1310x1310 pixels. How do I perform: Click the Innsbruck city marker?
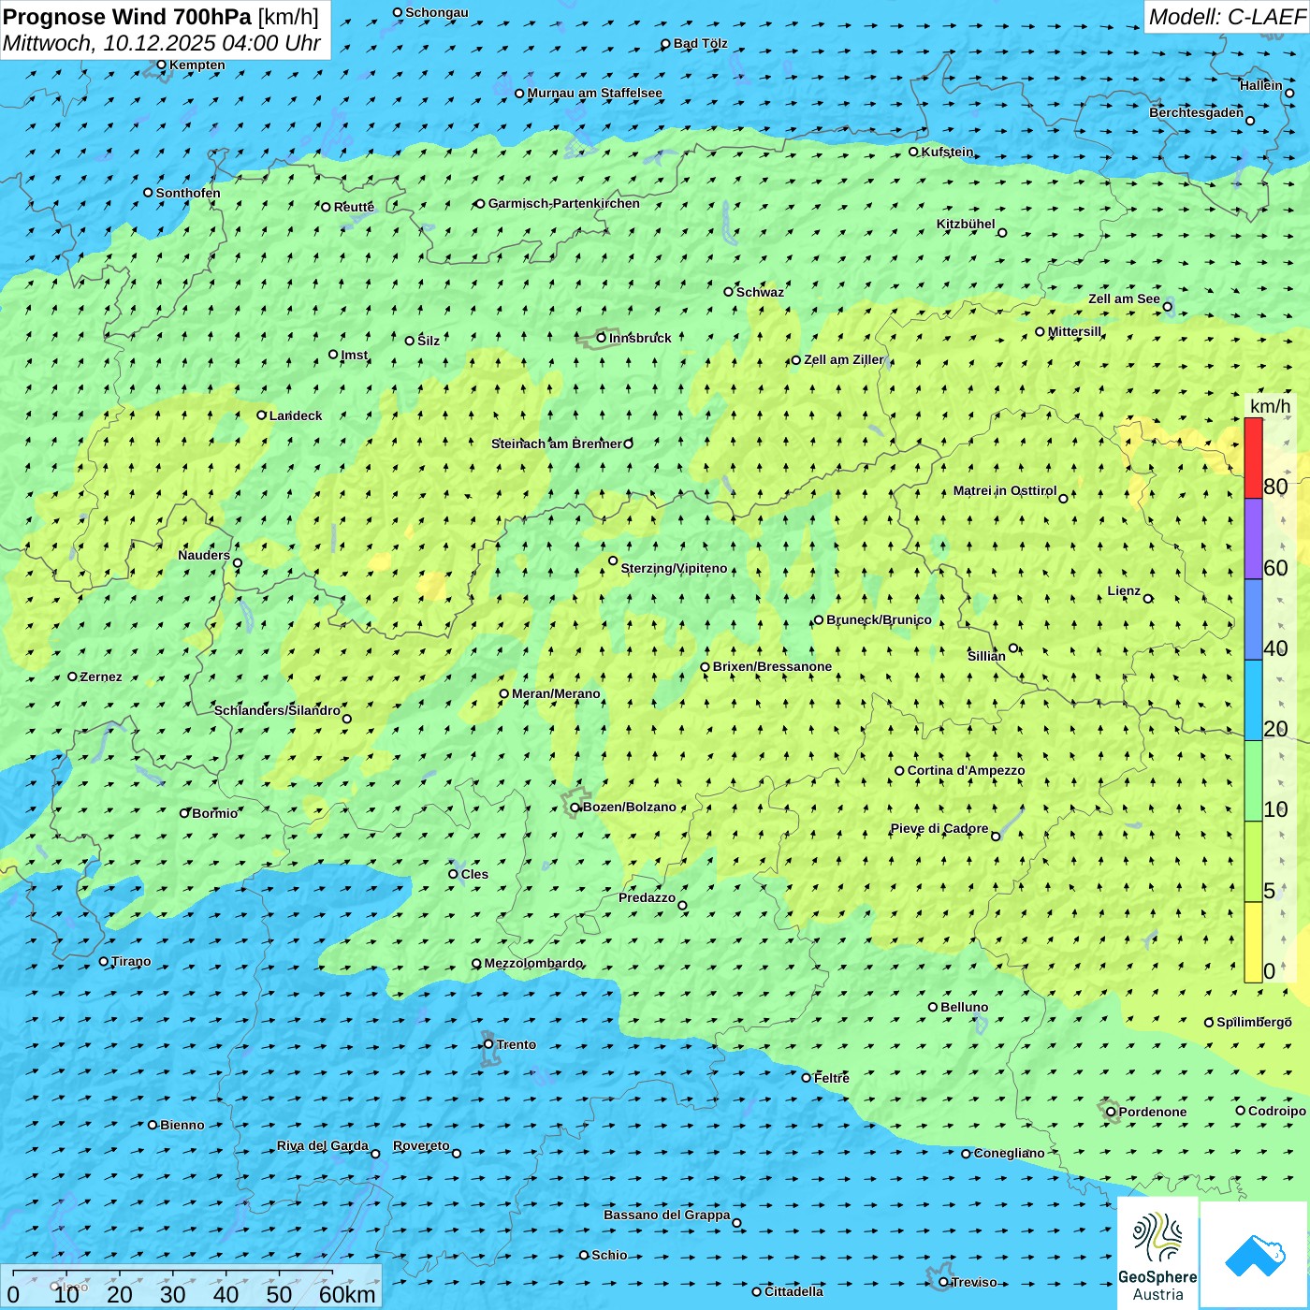tap(602, 338)
